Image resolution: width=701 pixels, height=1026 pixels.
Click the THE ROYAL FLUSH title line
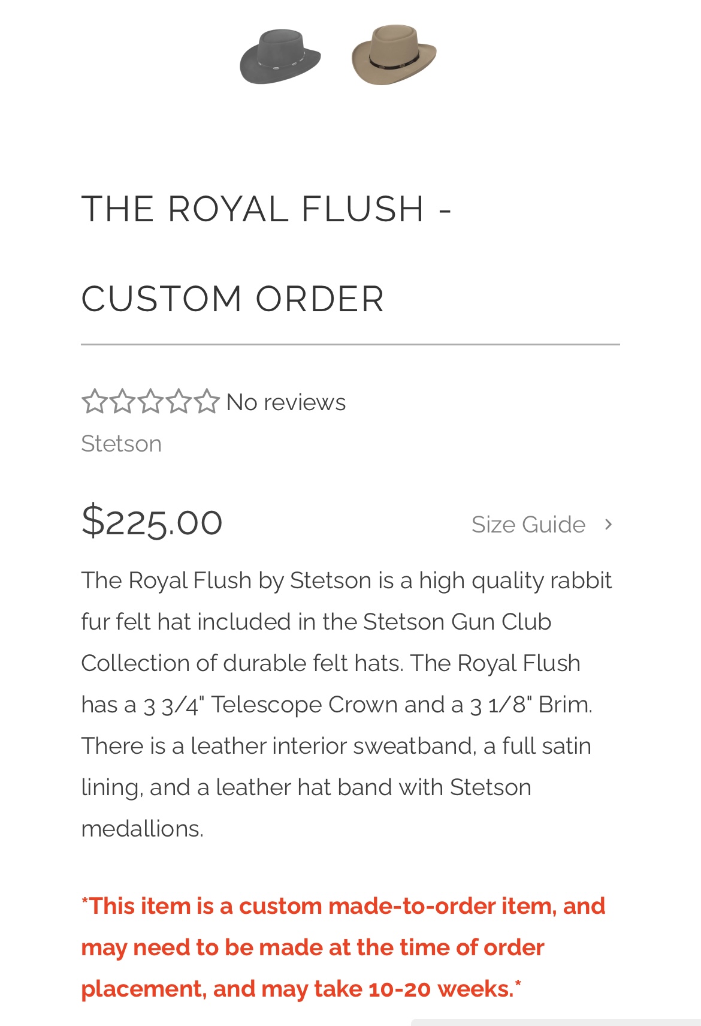[267, 209]
